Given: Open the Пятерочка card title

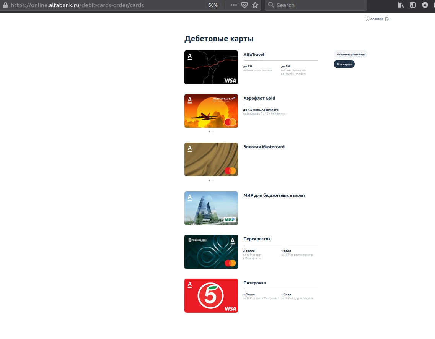Looking at the screenshot, I should tap(255, 283).
